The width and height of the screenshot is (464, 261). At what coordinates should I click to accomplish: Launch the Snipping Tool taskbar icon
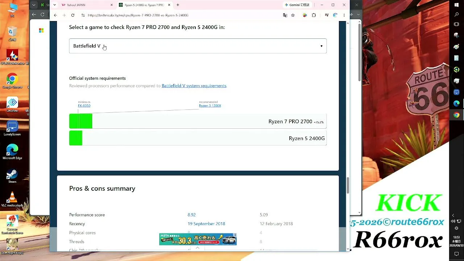456,36
